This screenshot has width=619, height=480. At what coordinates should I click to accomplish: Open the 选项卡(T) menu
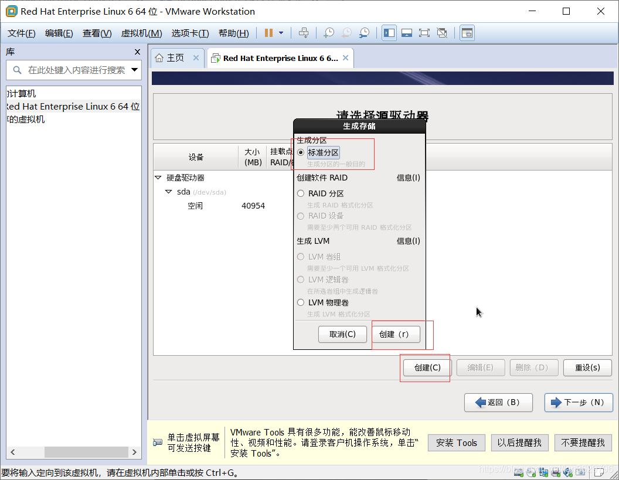(190, 33)
